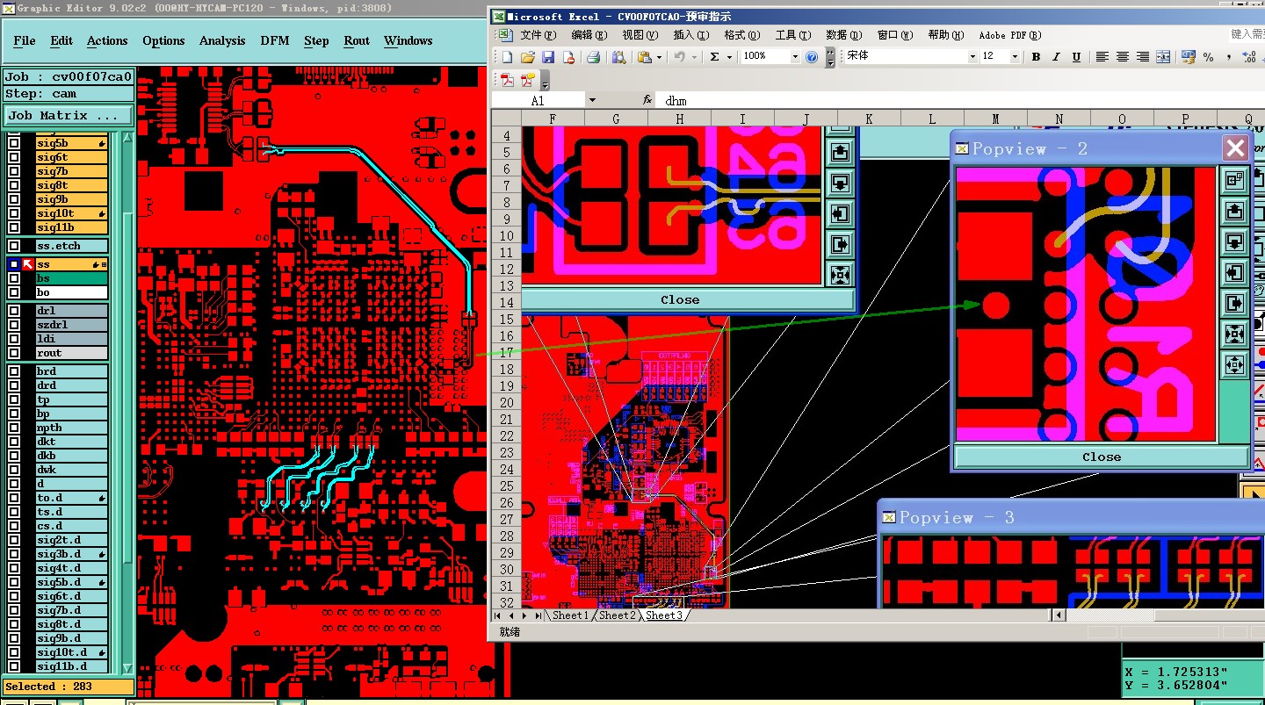The height and width of the screenshot is (705, 1265).
Task: Click the top icon in Popview 2 sidebar
Action: click(1234, 180)
